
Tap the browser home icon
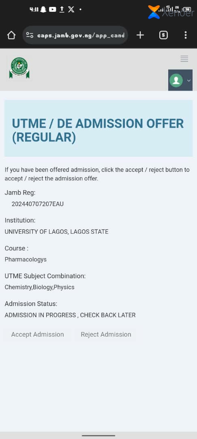[x=11, y=35]
